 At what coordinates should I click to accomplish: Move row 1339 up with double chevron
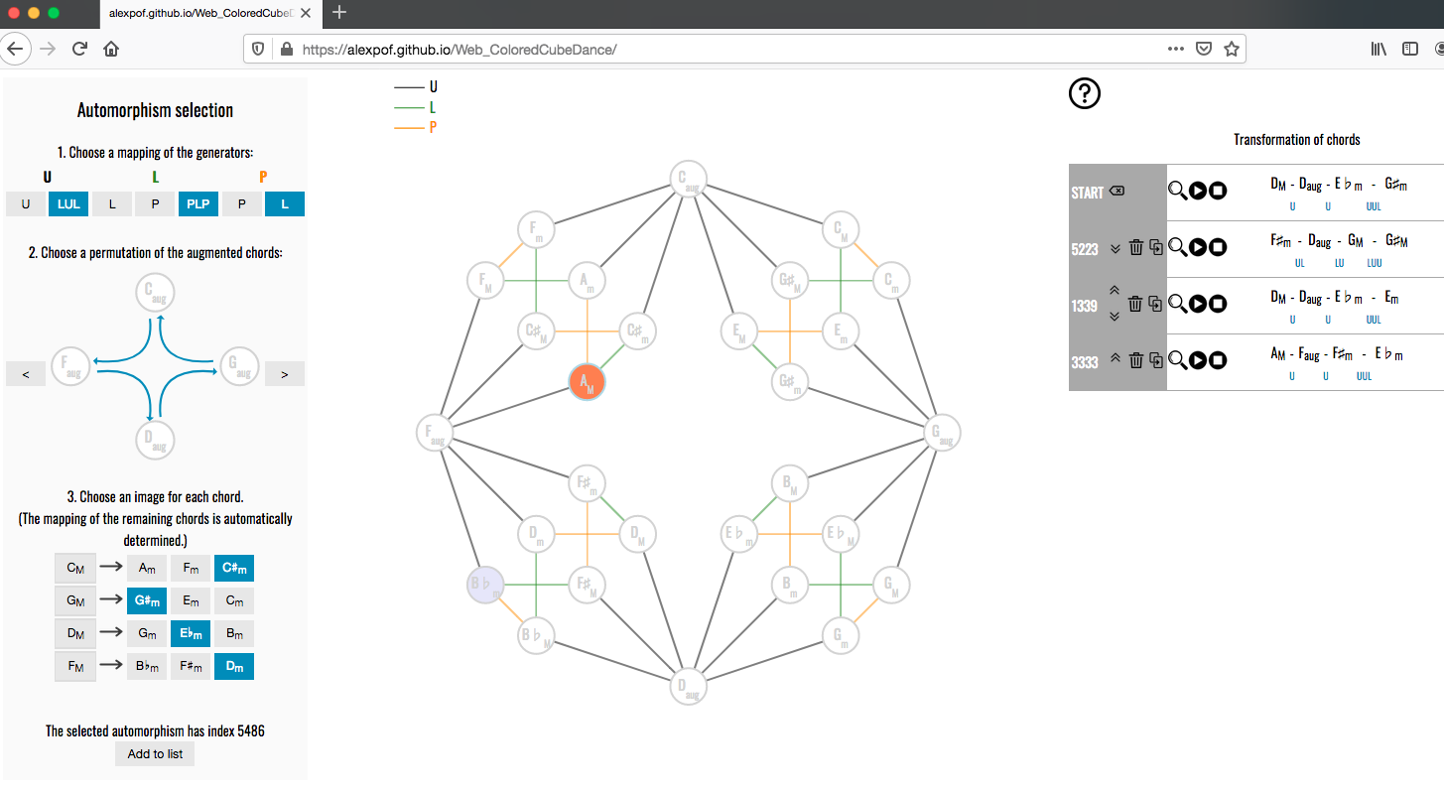point(1115,291)
